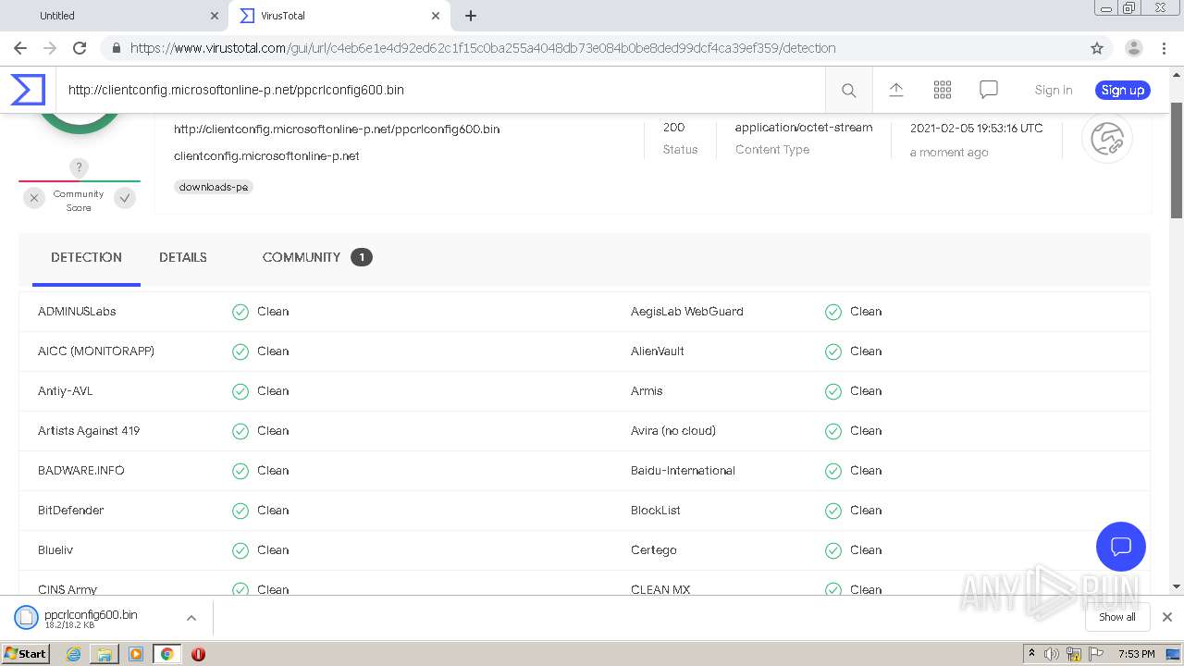Click the clientconfig.microsoftonline-p.net domain text
Image resolution: width=1184 pixels, height=666 pixels.
[x=266, y=155]
